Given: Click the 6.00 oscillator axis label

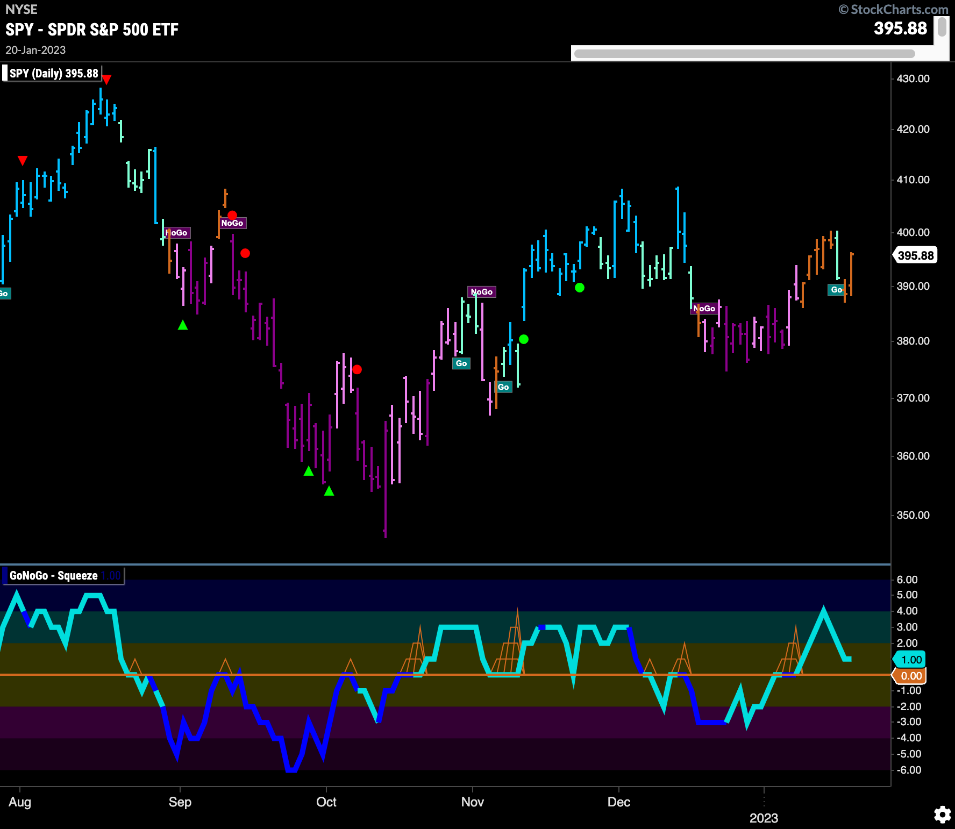Looking at the screenshot, I should [x=907, y=580].
